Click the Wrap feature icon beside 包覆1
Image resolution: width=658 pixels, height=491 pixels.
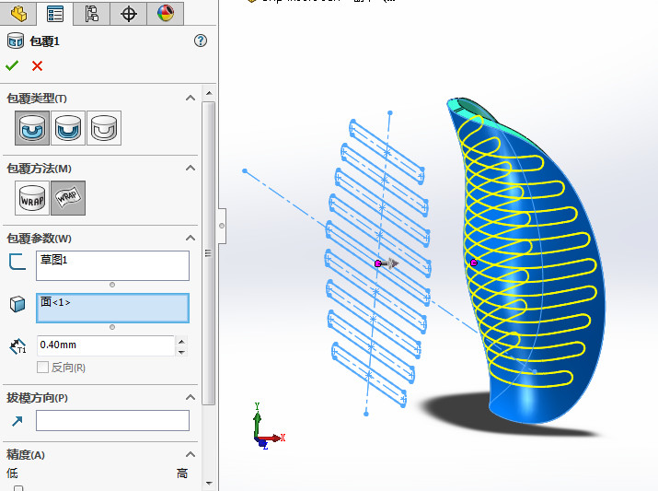pos(16,41)
